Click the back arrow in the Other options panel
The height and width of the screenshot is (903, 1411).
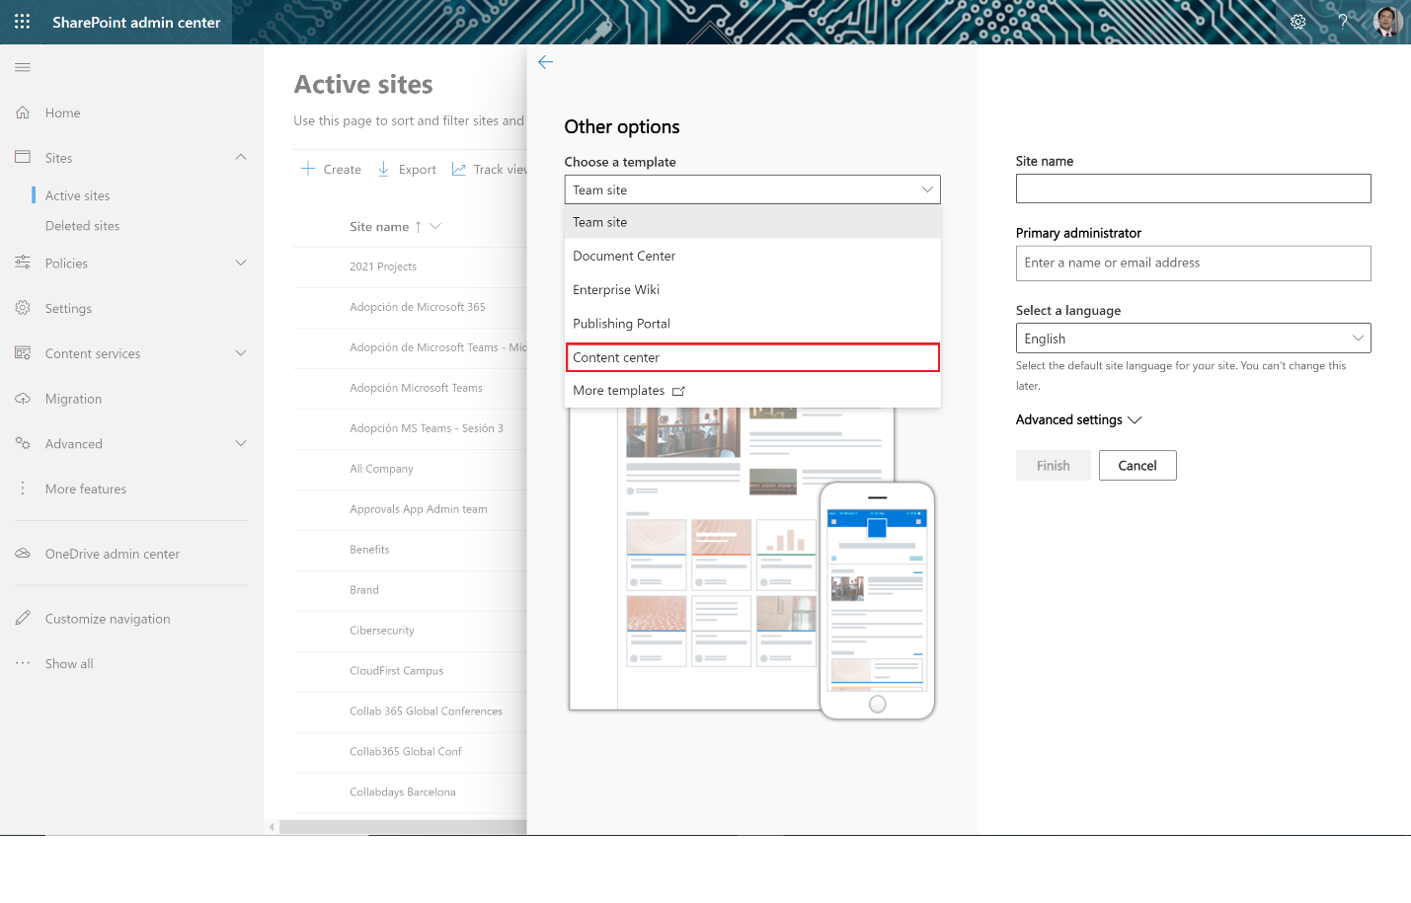tap(545, 61)
